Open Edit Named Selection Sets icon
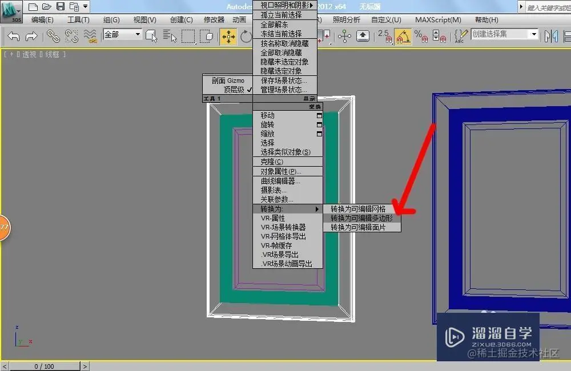Screen dimensions: 571x371 pyautogui.click(x=460, y=36)
